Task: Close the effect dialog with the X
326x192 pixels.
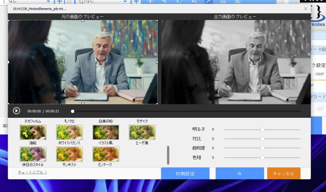Action: [306, 8]
